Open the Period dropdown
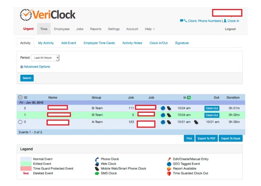Image resolution: width=261 pixels, height=186 pixels. pyautogui.click(x=45, y=58)
